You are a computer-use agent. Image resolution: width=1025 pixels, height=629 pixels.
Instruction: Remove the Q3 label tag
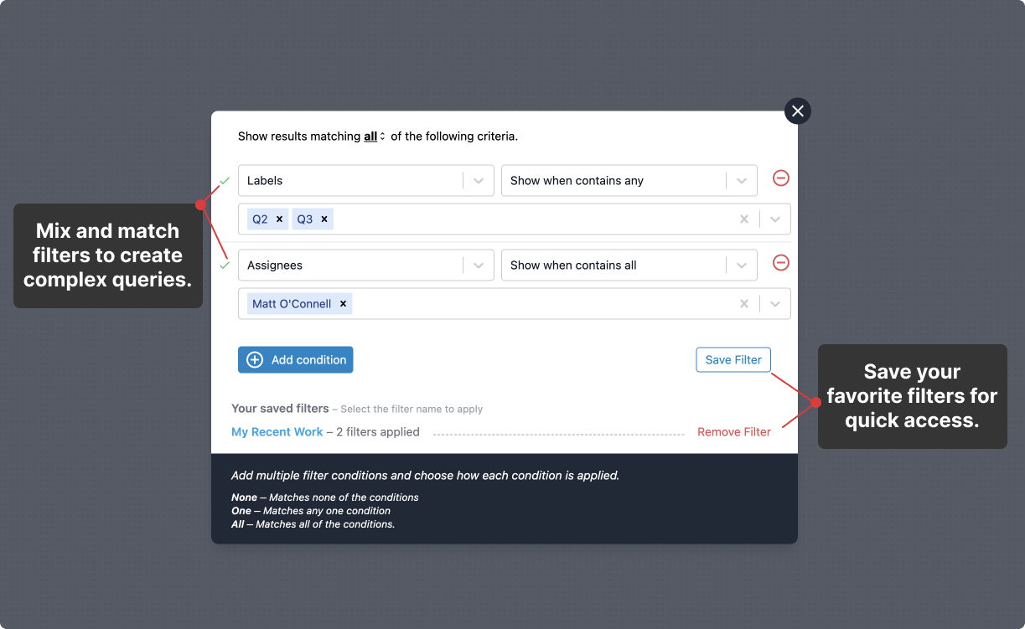324,219
